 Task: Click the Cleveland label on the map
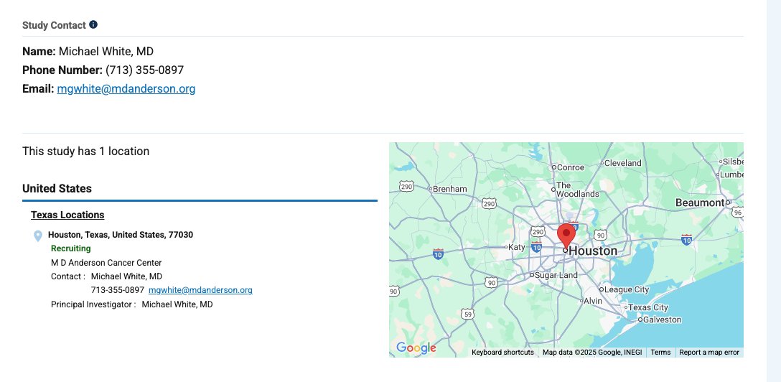point(622,163)
